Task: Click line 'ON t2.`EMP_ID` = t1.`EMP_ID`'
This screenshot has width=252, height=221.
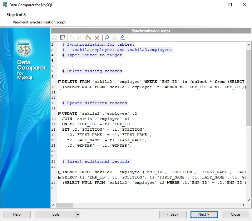Action: point(97,124)
